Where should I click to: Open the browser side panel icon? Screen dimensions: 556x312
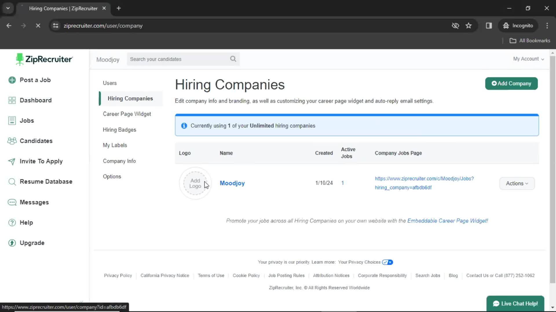[489, 26]
